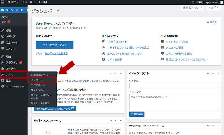Select サイトヘルス from flyout menu
The image size is (224, 135).
(x=38, y=90)
